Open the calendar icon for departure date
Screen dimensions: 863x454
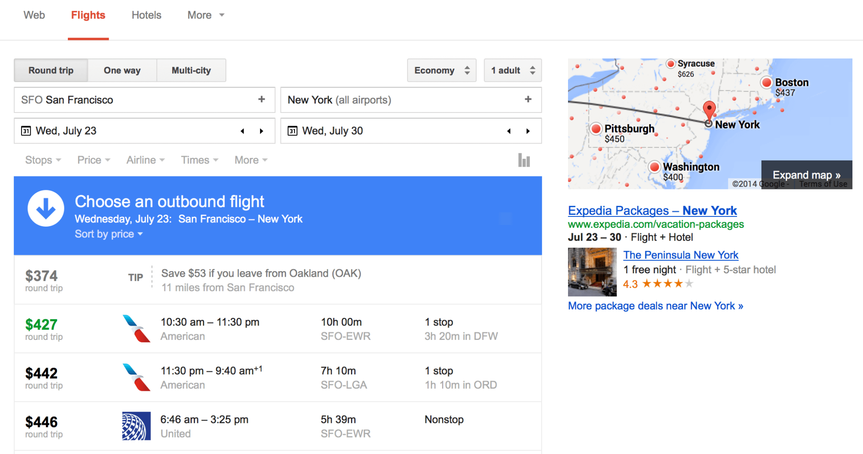[26, 131]
